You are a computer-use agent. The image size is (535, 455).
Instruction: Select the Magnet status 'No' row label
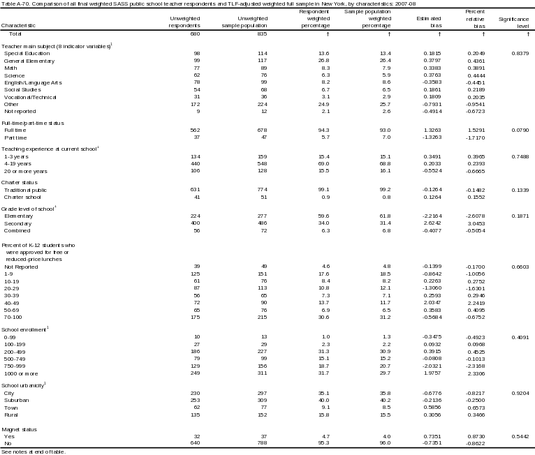click(8, 444)
